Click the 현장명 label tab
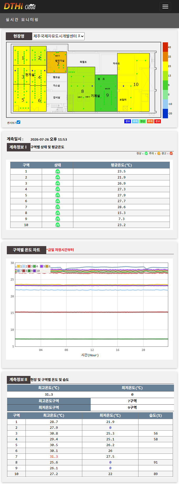 (19, 36)
